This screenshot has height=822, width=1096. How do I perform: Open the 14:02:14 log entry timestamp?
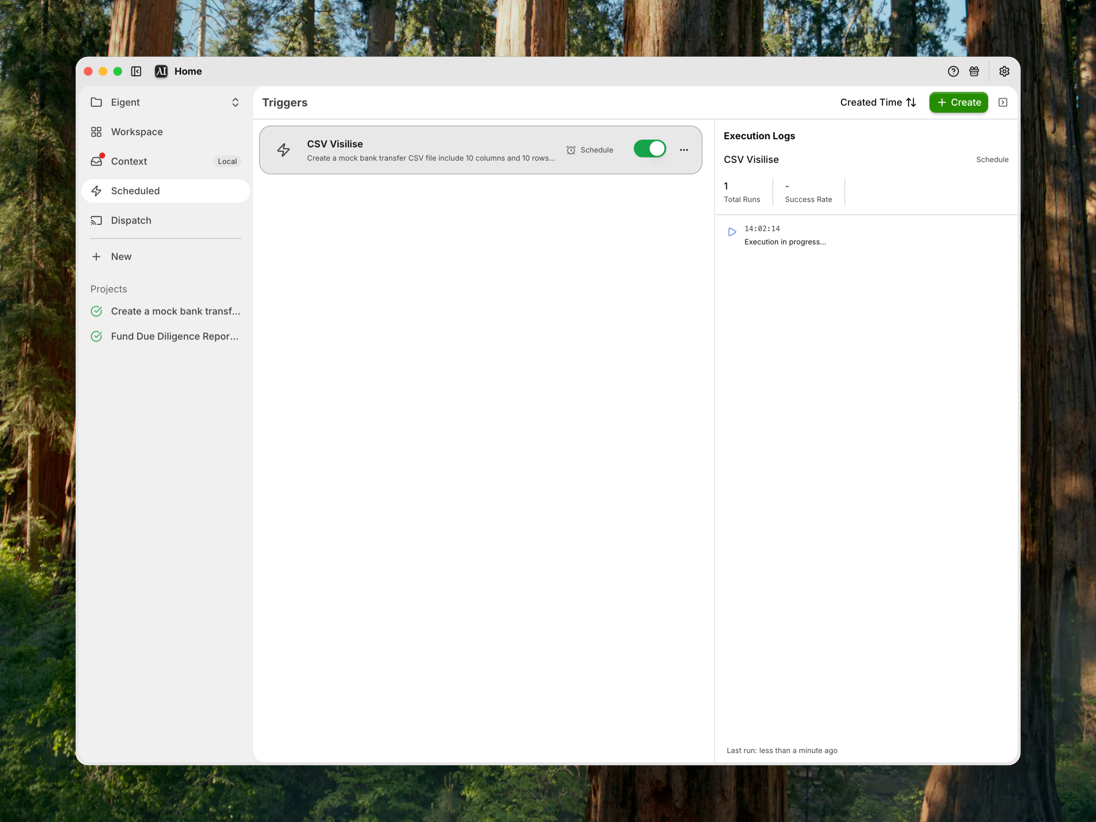762,228
